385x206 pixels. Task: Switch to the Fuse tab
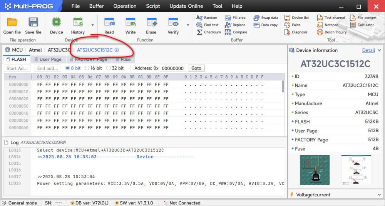point(123,59)
